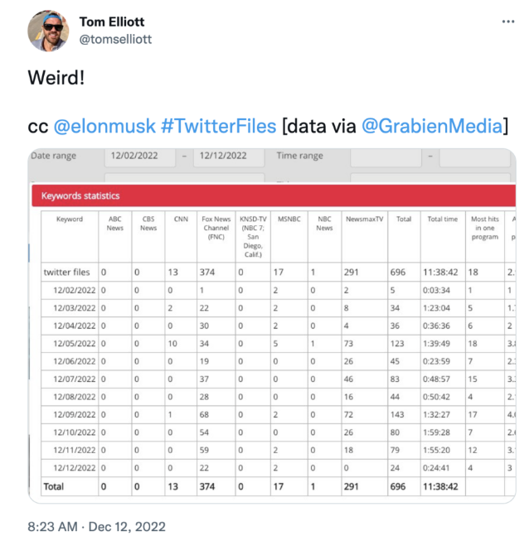Open the embedded statistics table image
The image size is (529, 536).
272,326
